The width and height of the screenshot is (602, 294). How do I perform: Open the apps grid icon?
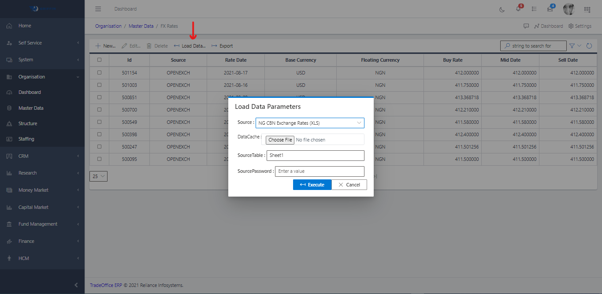[587, 9]
